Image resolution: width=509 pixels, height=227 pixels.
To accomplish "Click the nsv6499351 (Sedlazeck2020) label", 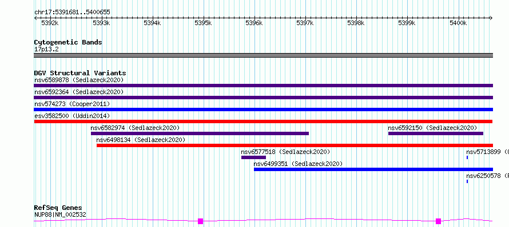I will (x=298, y=164).
